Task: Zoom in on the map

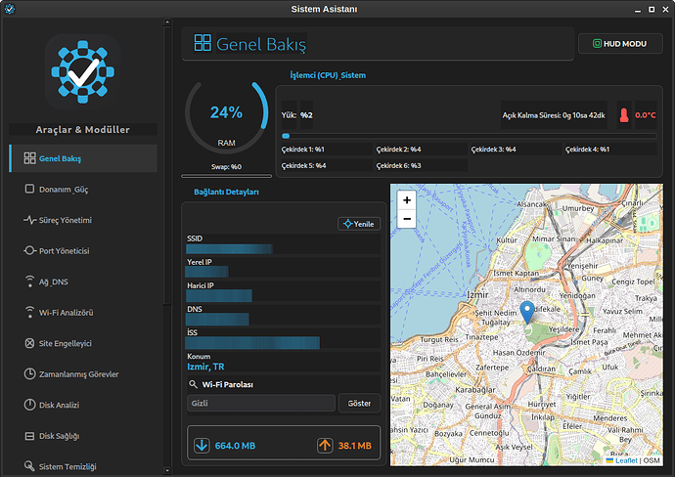Action: click(407, 199)
